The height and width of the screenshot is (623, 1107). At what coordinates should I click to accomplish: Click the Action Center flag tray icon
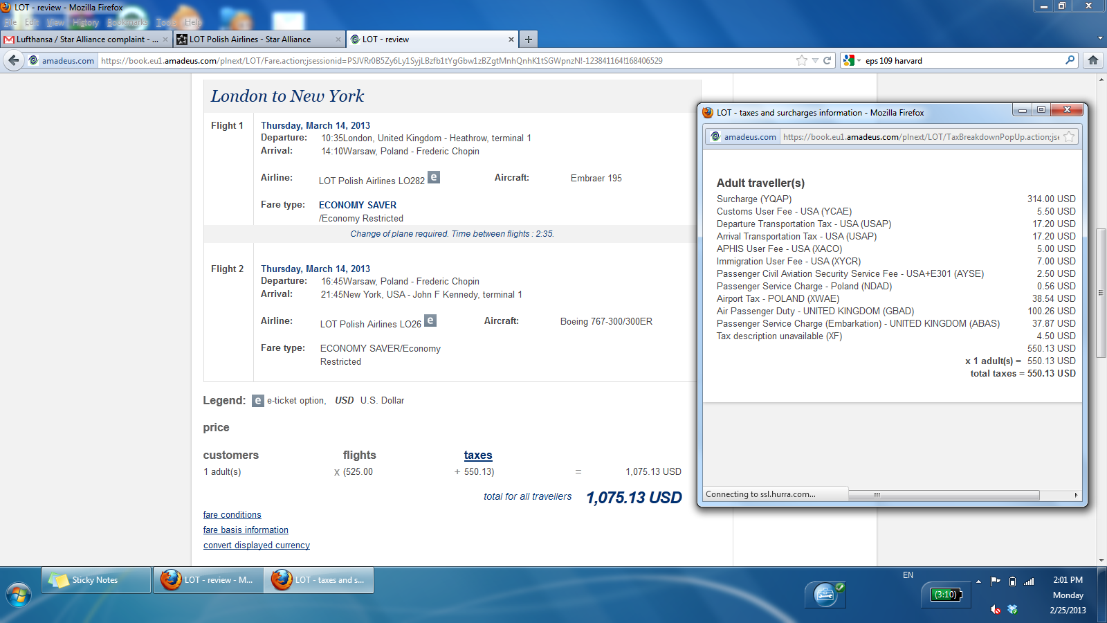click(996, 581)
